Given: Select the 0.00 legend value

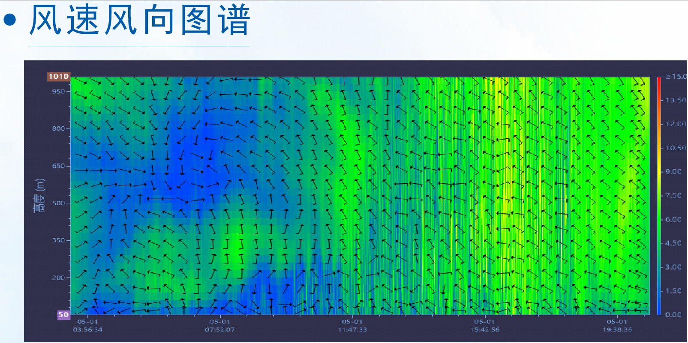Looking at the screenshot, I should pyautogui.click(x=673, y=314).
